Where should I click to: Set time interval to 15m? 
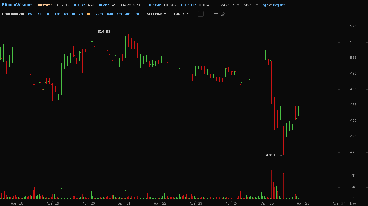(110, 14)
